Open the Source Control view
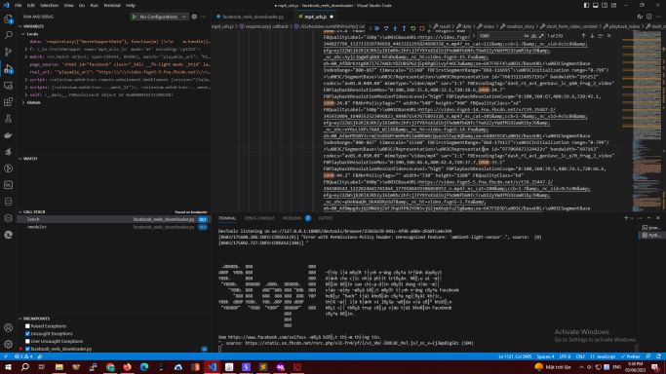Screen dimensions: 666x374 tap(8, 53)
